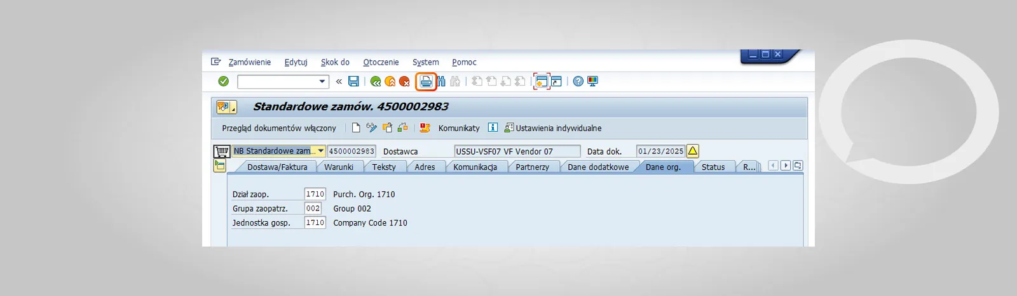The height and width of the screenshot is (296, 1017).
Task: Open Ustawienia indywidualne settings
Action: coord(553,128)
